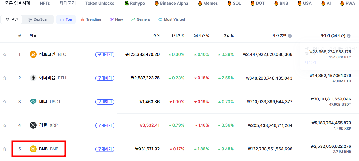
Task: Click BNB price ₩931,671.92
Action: [147, 149]
